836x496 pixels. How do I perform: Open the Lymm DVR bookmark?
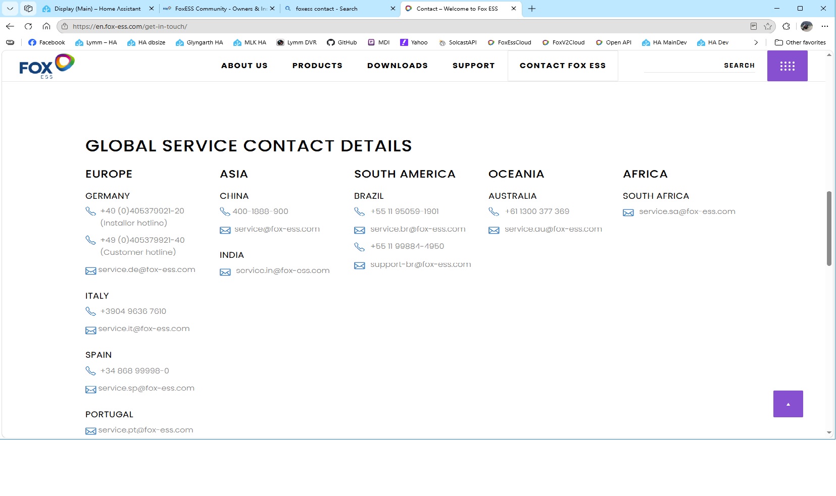tap(297, 42)
